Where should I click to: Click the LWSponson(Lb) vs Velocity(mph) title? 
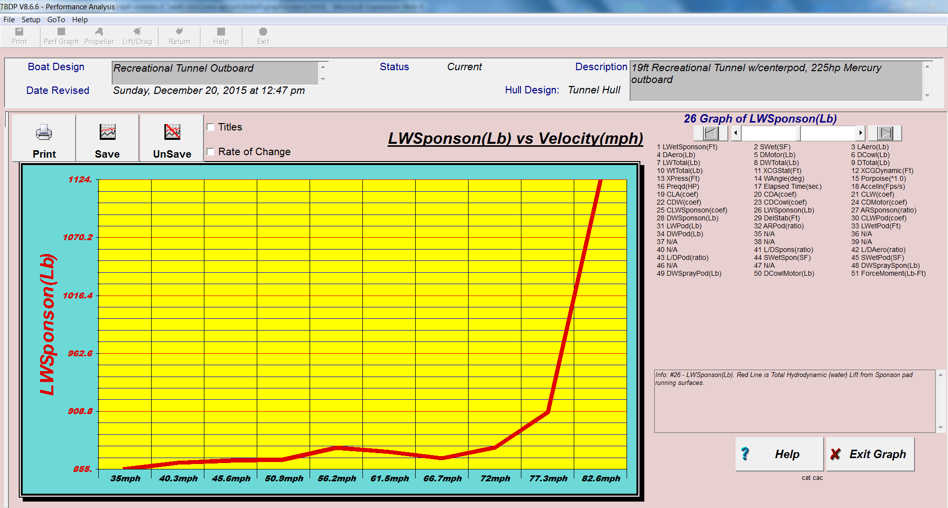[515, 139]
